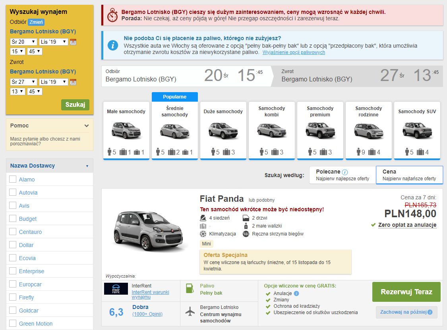447x330 pixels.
Task: Click info icon beside Anulacje
Action: pos(296,293)
